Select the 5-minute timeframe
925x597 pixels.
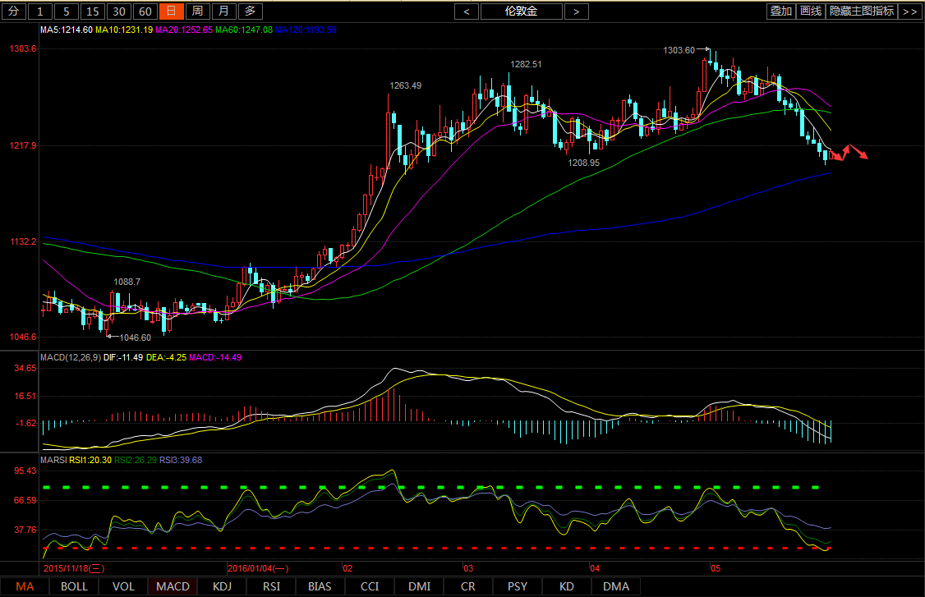pyautogui.click(x=66, y=11)
